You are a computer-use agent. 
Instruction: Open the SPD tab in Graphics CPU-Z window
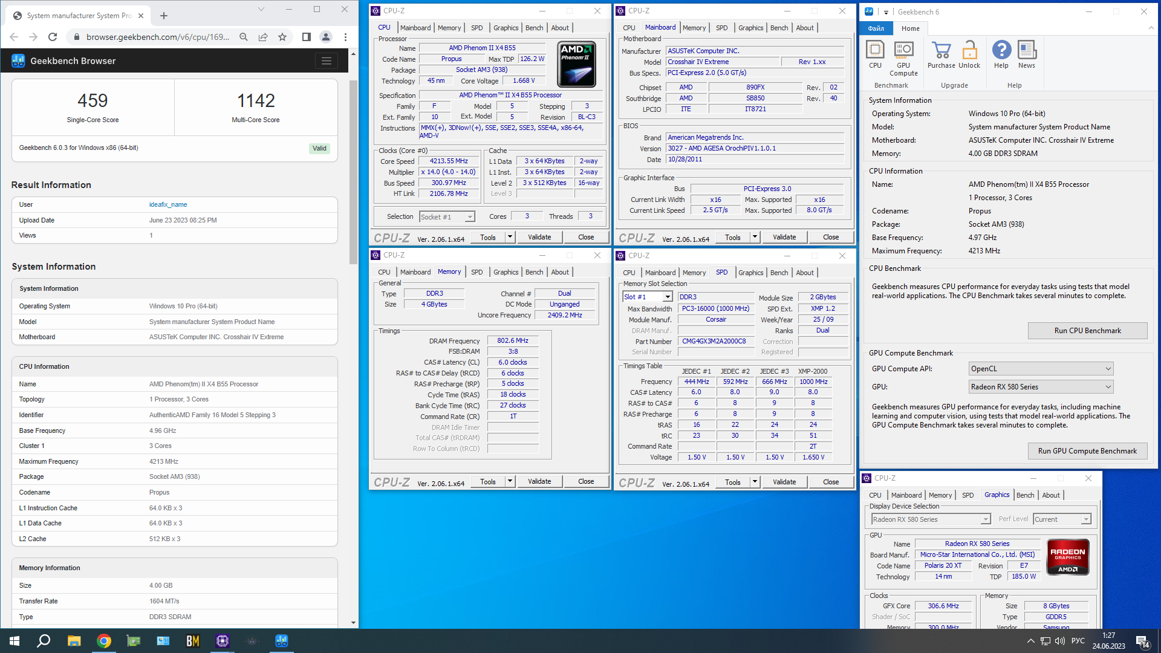click(968, 495)
